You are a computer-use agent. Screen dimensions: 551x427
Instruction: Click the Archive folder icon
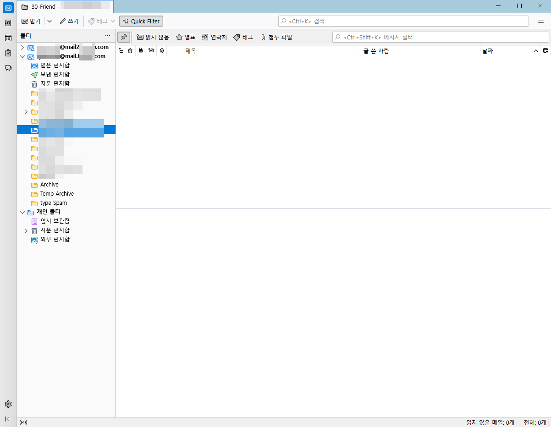34,185
